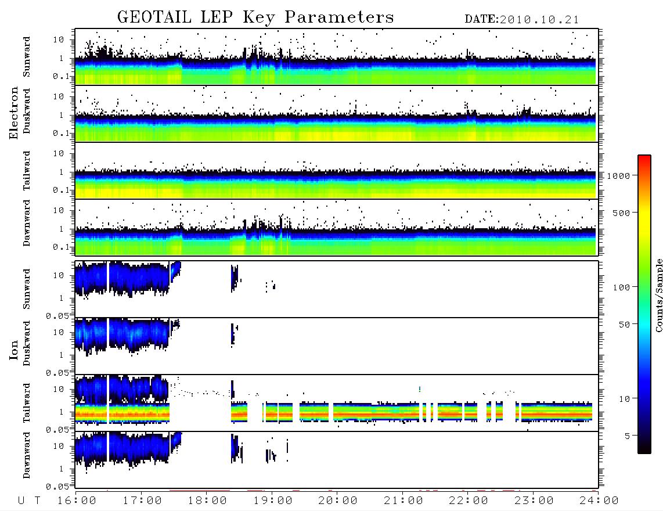
Task: Click the '16:00' time tick label
Action: click(x=77, y=501)
